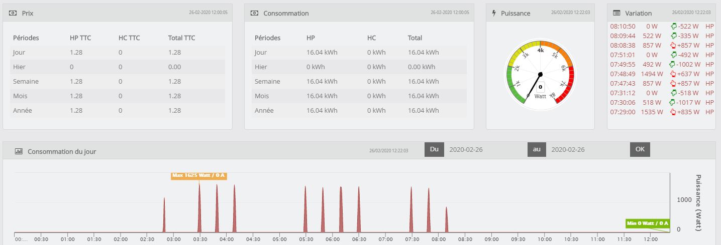The image size is (721, 245).
Task: Click the au end date field
Action: tap(586, 149)
